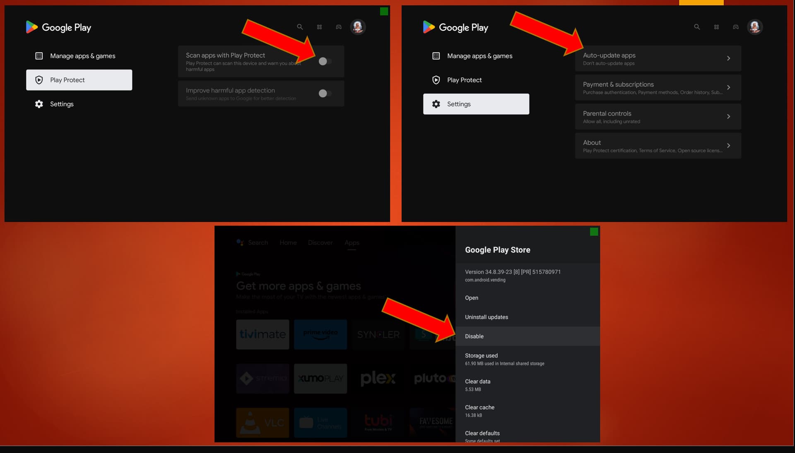
Task: Open Syncler app tile
Action: point(378,334)
